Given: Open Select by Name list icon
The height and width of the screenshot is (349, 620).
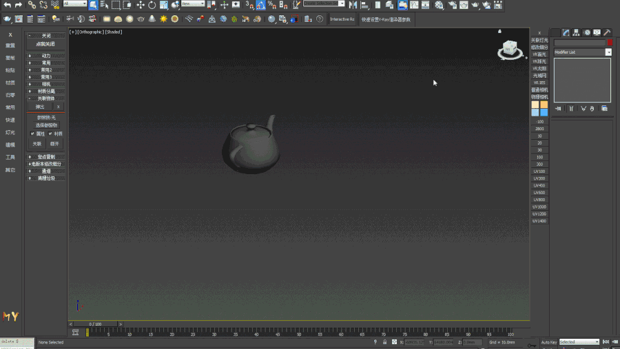Looking at the screenshot, I should [105, 5].
